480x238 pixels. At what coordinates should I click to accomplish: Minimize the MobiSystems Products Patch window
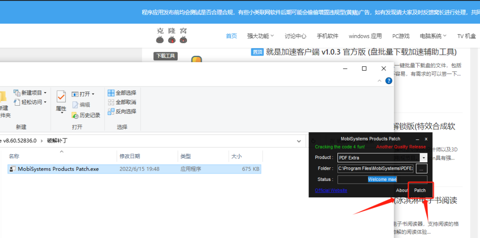click(417, 139)
